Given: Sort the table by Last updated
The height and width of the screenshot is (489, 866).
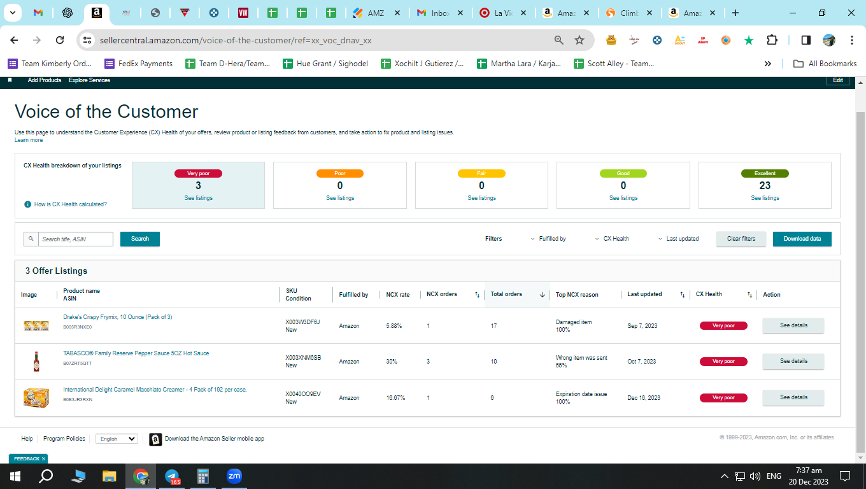Looking at the screenshot, I should click(683, 295).
